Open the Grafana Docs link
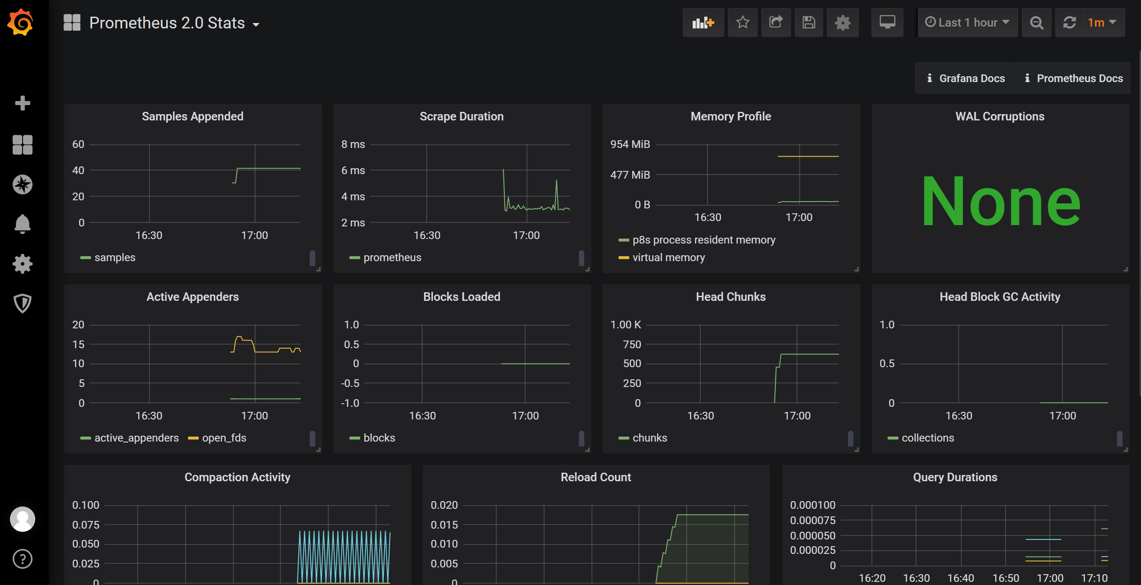This screenshot has height=585, width=1141. [x=965, y=78]
